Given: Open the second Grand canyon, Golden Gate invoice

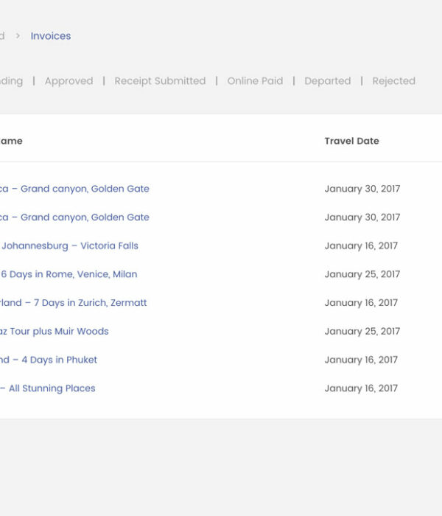Looking at the screenshot, I should 74,217.
